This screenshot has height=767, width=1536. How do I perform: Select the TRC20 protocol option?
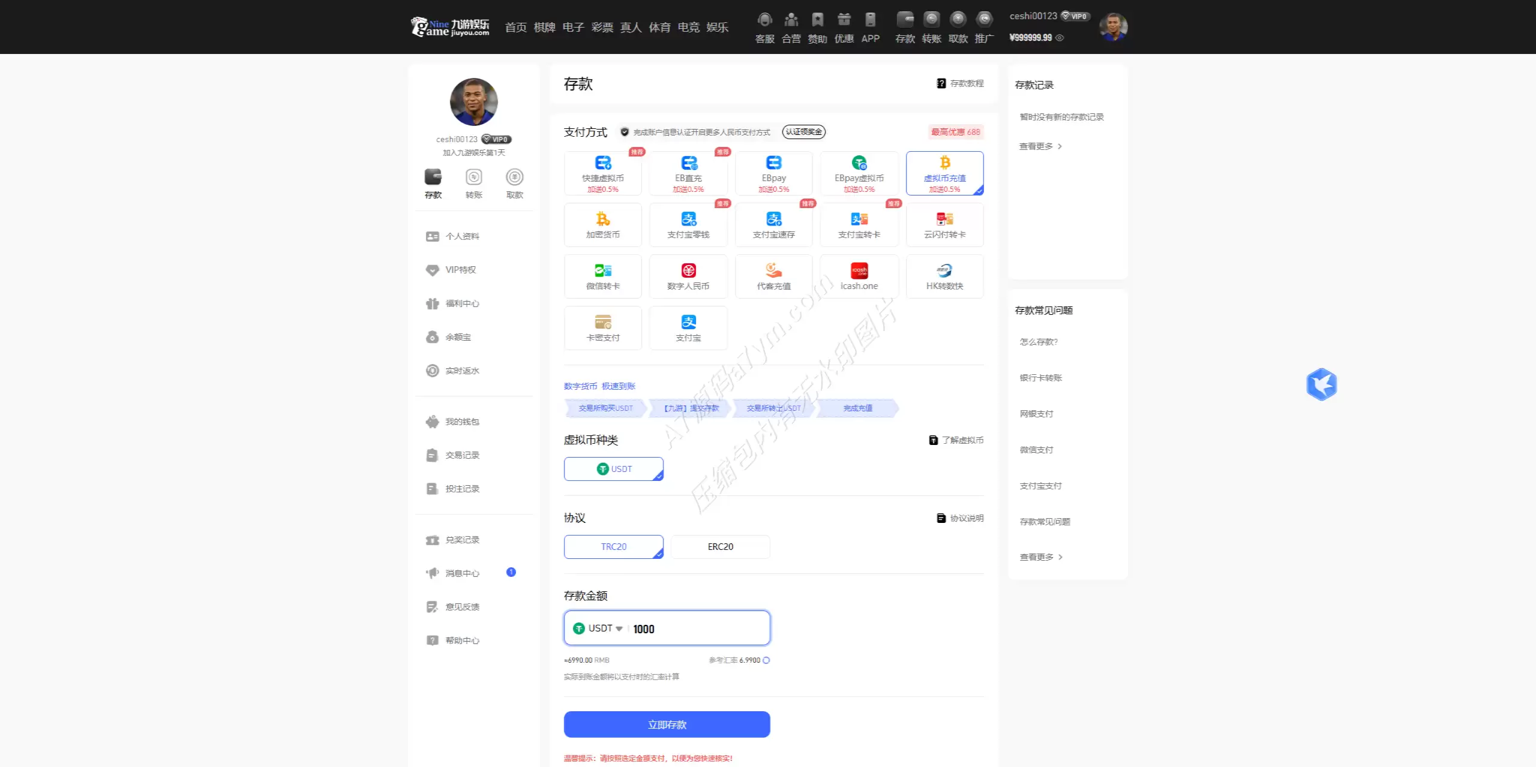pos(613,546)
